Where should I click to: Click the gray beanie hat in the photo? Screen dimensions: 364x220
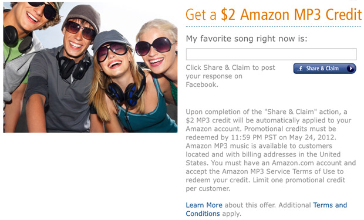pyautogui.click(x=82, y=18)
